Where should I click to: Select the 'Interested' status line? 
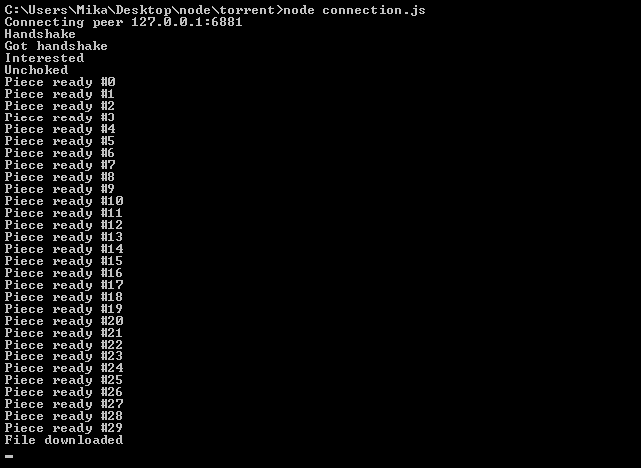44,58
